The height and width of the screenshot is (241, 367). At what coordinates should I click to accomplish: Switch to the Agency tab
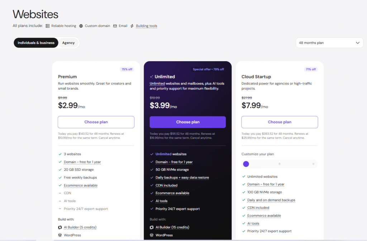click(x=68, y=43)
